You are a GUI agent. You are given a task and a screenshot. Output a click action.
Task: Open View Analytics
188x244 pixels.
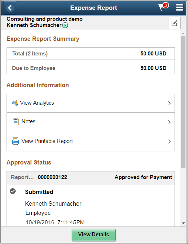[91, 103]
